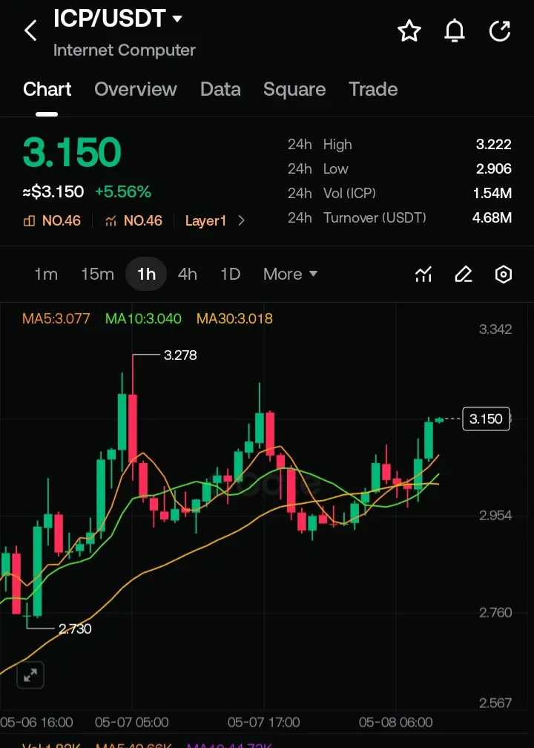Tap the Internet Computer subtitle
Viewport: 534px width, 748px height.
coord(125,50)
